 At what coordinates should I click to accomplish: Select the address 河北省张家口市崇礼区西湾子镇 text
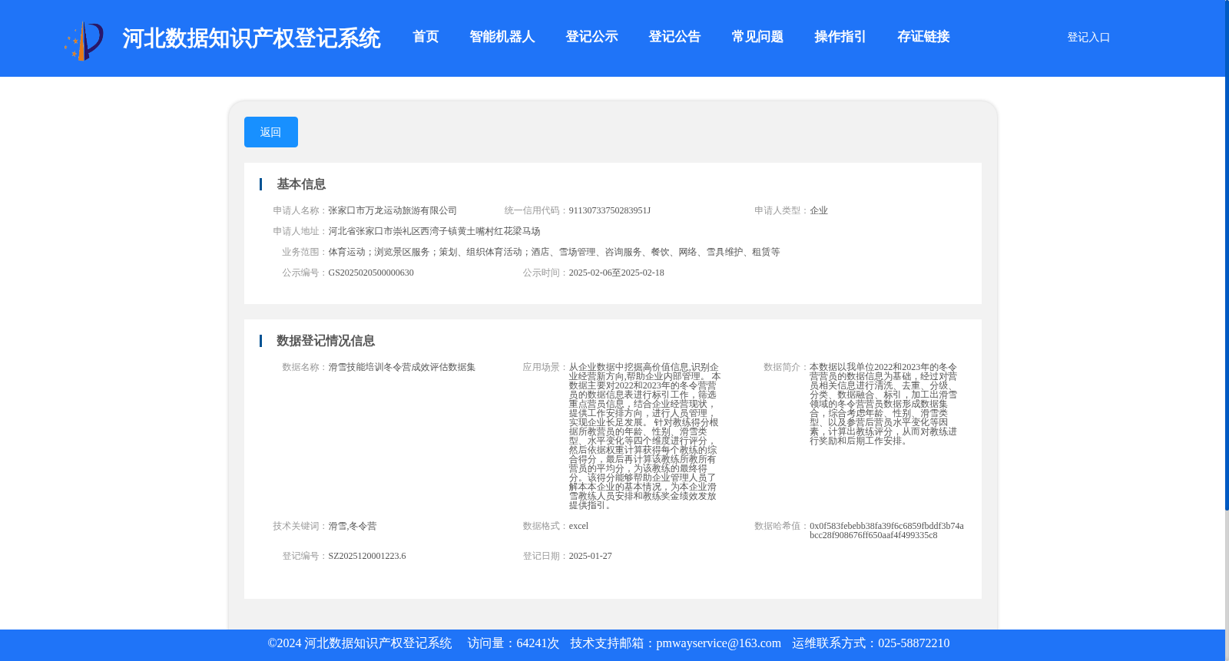pos(434,231)
